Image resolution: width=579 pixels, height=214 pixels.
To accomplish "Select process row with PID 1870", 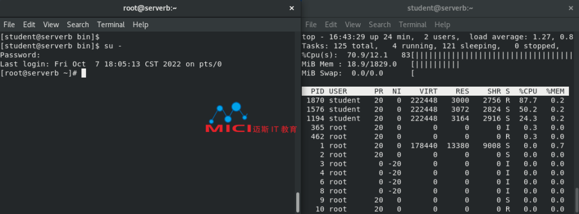I will (x=435, y=100).
